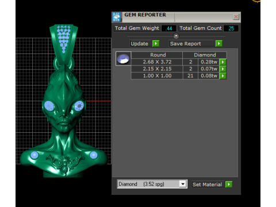This screenshot has height=207, width=276.
Task: Click the Total Gem Weight value .44
Action: tap(168, 28)
